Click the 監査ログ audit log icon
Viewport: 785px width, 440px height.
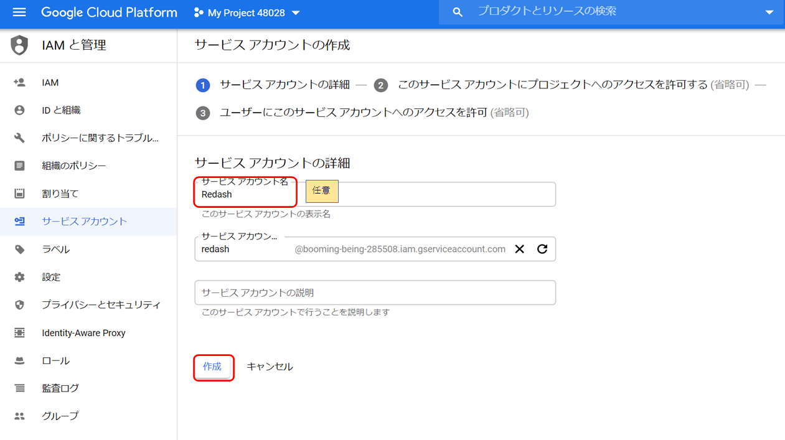[19, 388]
